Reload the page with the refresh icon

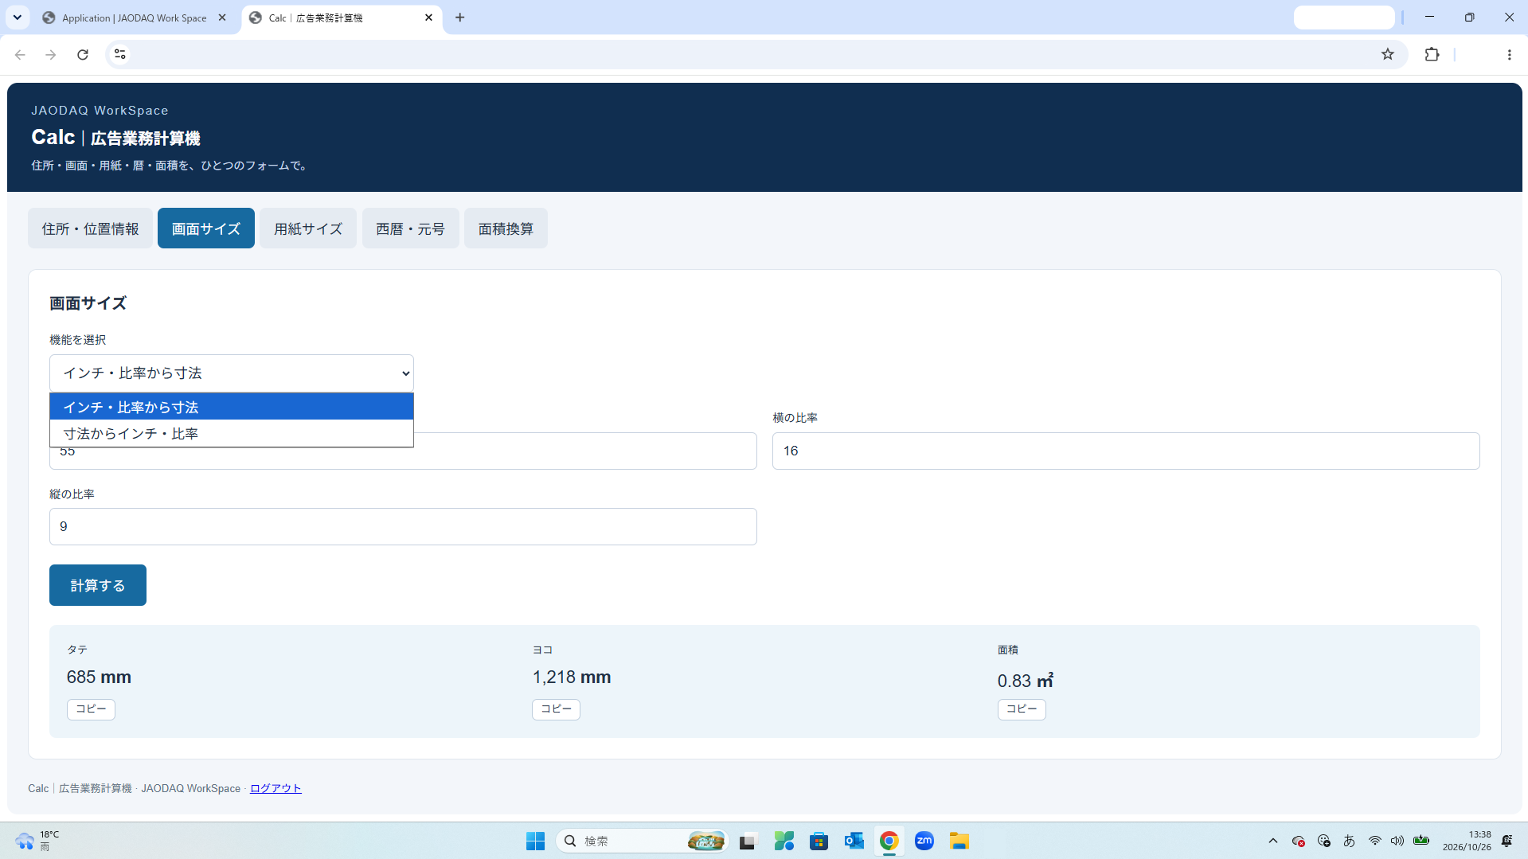83,54
